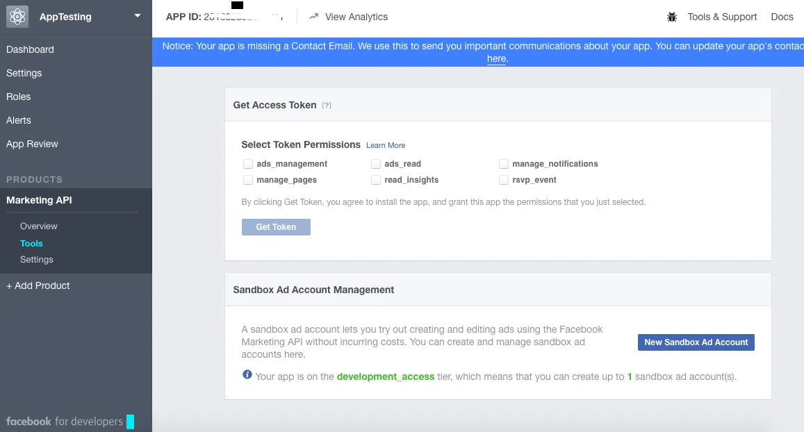Click the Sandbox Ad Account Management heading
Image resolution: width=804 pixels, height=432 pixels.
pyautogui.click(x=313, y=290)
